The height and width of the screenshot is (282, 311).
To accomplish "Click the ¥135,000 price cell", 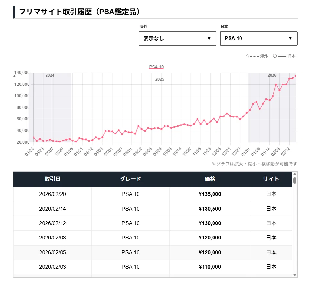I will [x=210, y=194].
